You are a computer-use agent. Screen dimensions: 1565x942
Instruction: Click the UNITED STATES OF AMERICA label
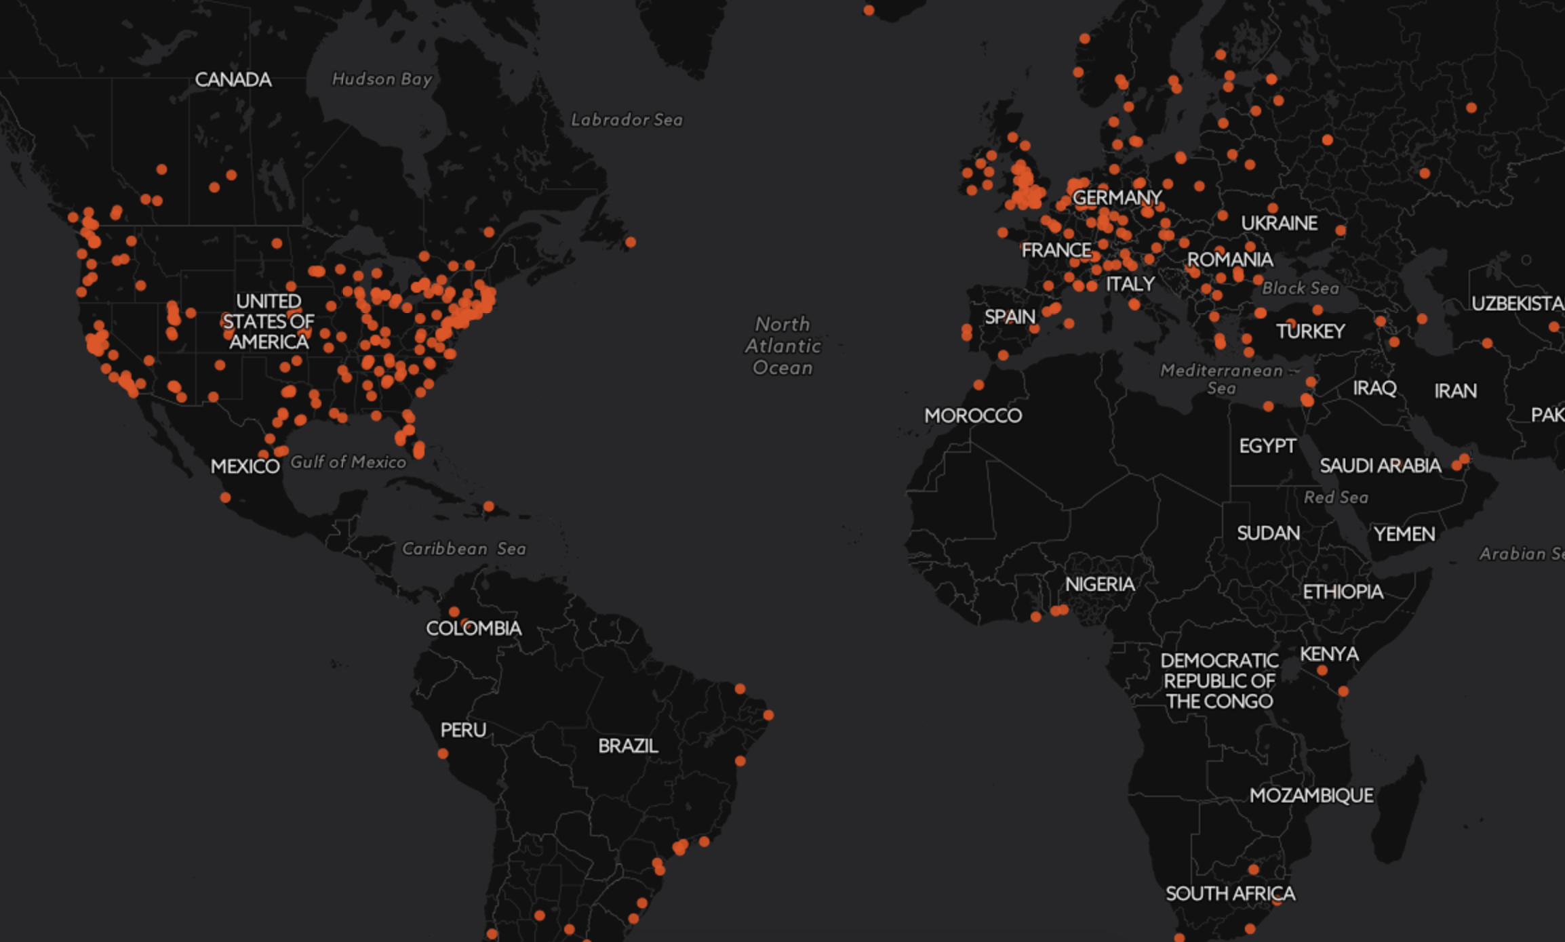click(269, 321)
